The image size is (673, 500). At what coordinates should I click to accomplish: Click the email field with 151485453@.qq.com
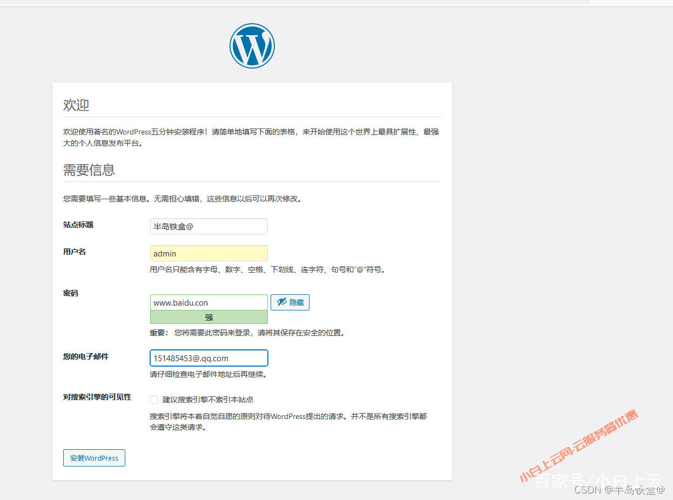pos(209,358)
